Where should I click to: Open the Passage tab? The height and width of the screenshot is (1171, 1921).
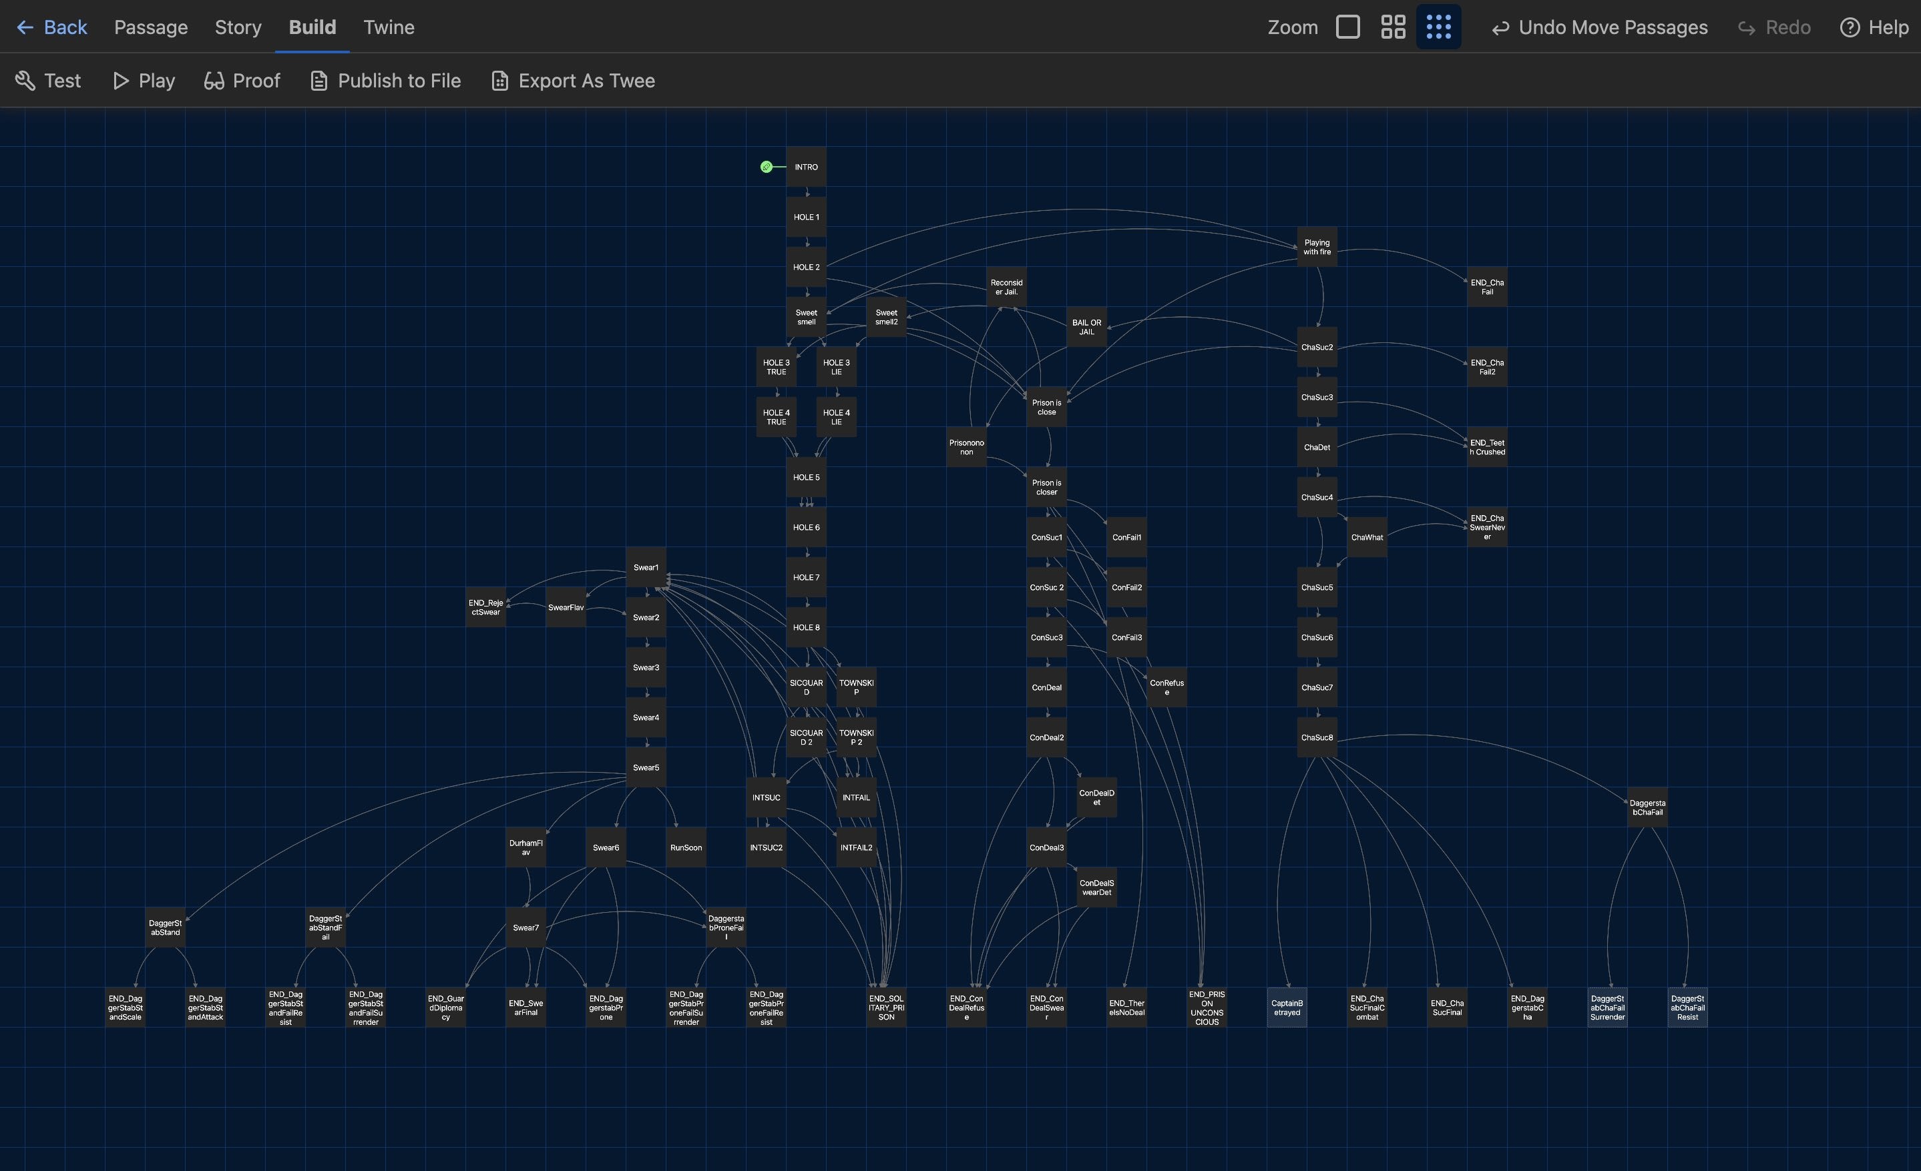pos(150,28)
